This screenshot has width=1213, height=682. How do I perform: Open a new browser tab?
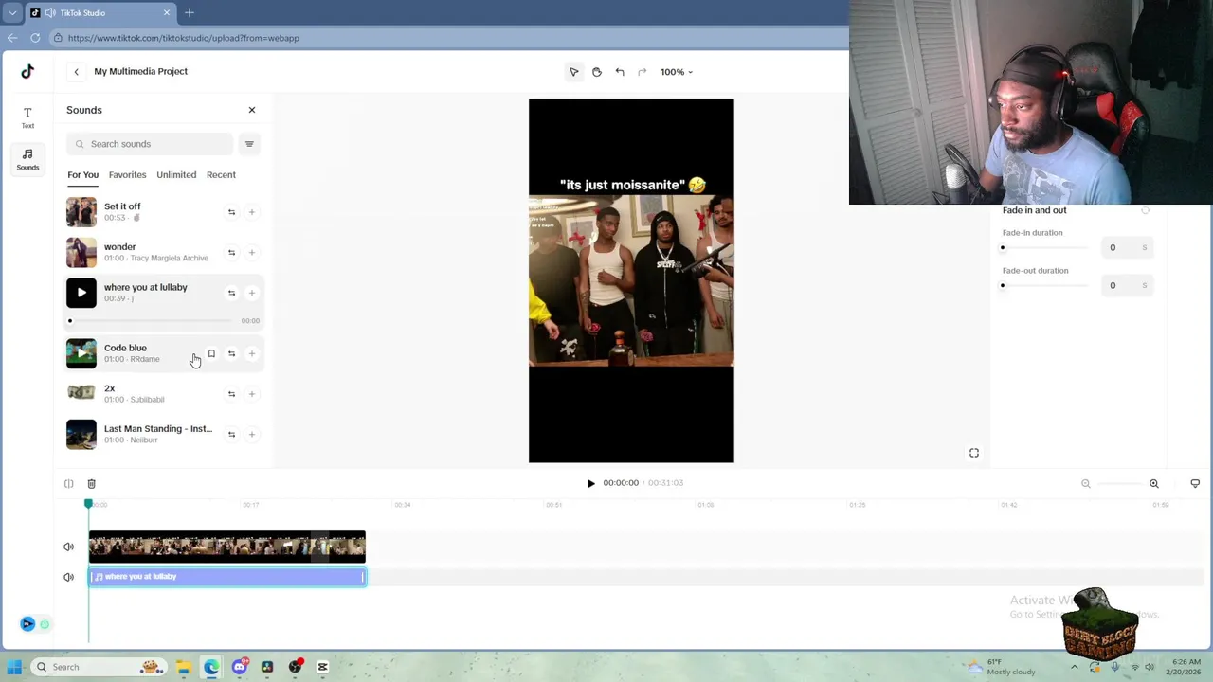tap(190, 12)
